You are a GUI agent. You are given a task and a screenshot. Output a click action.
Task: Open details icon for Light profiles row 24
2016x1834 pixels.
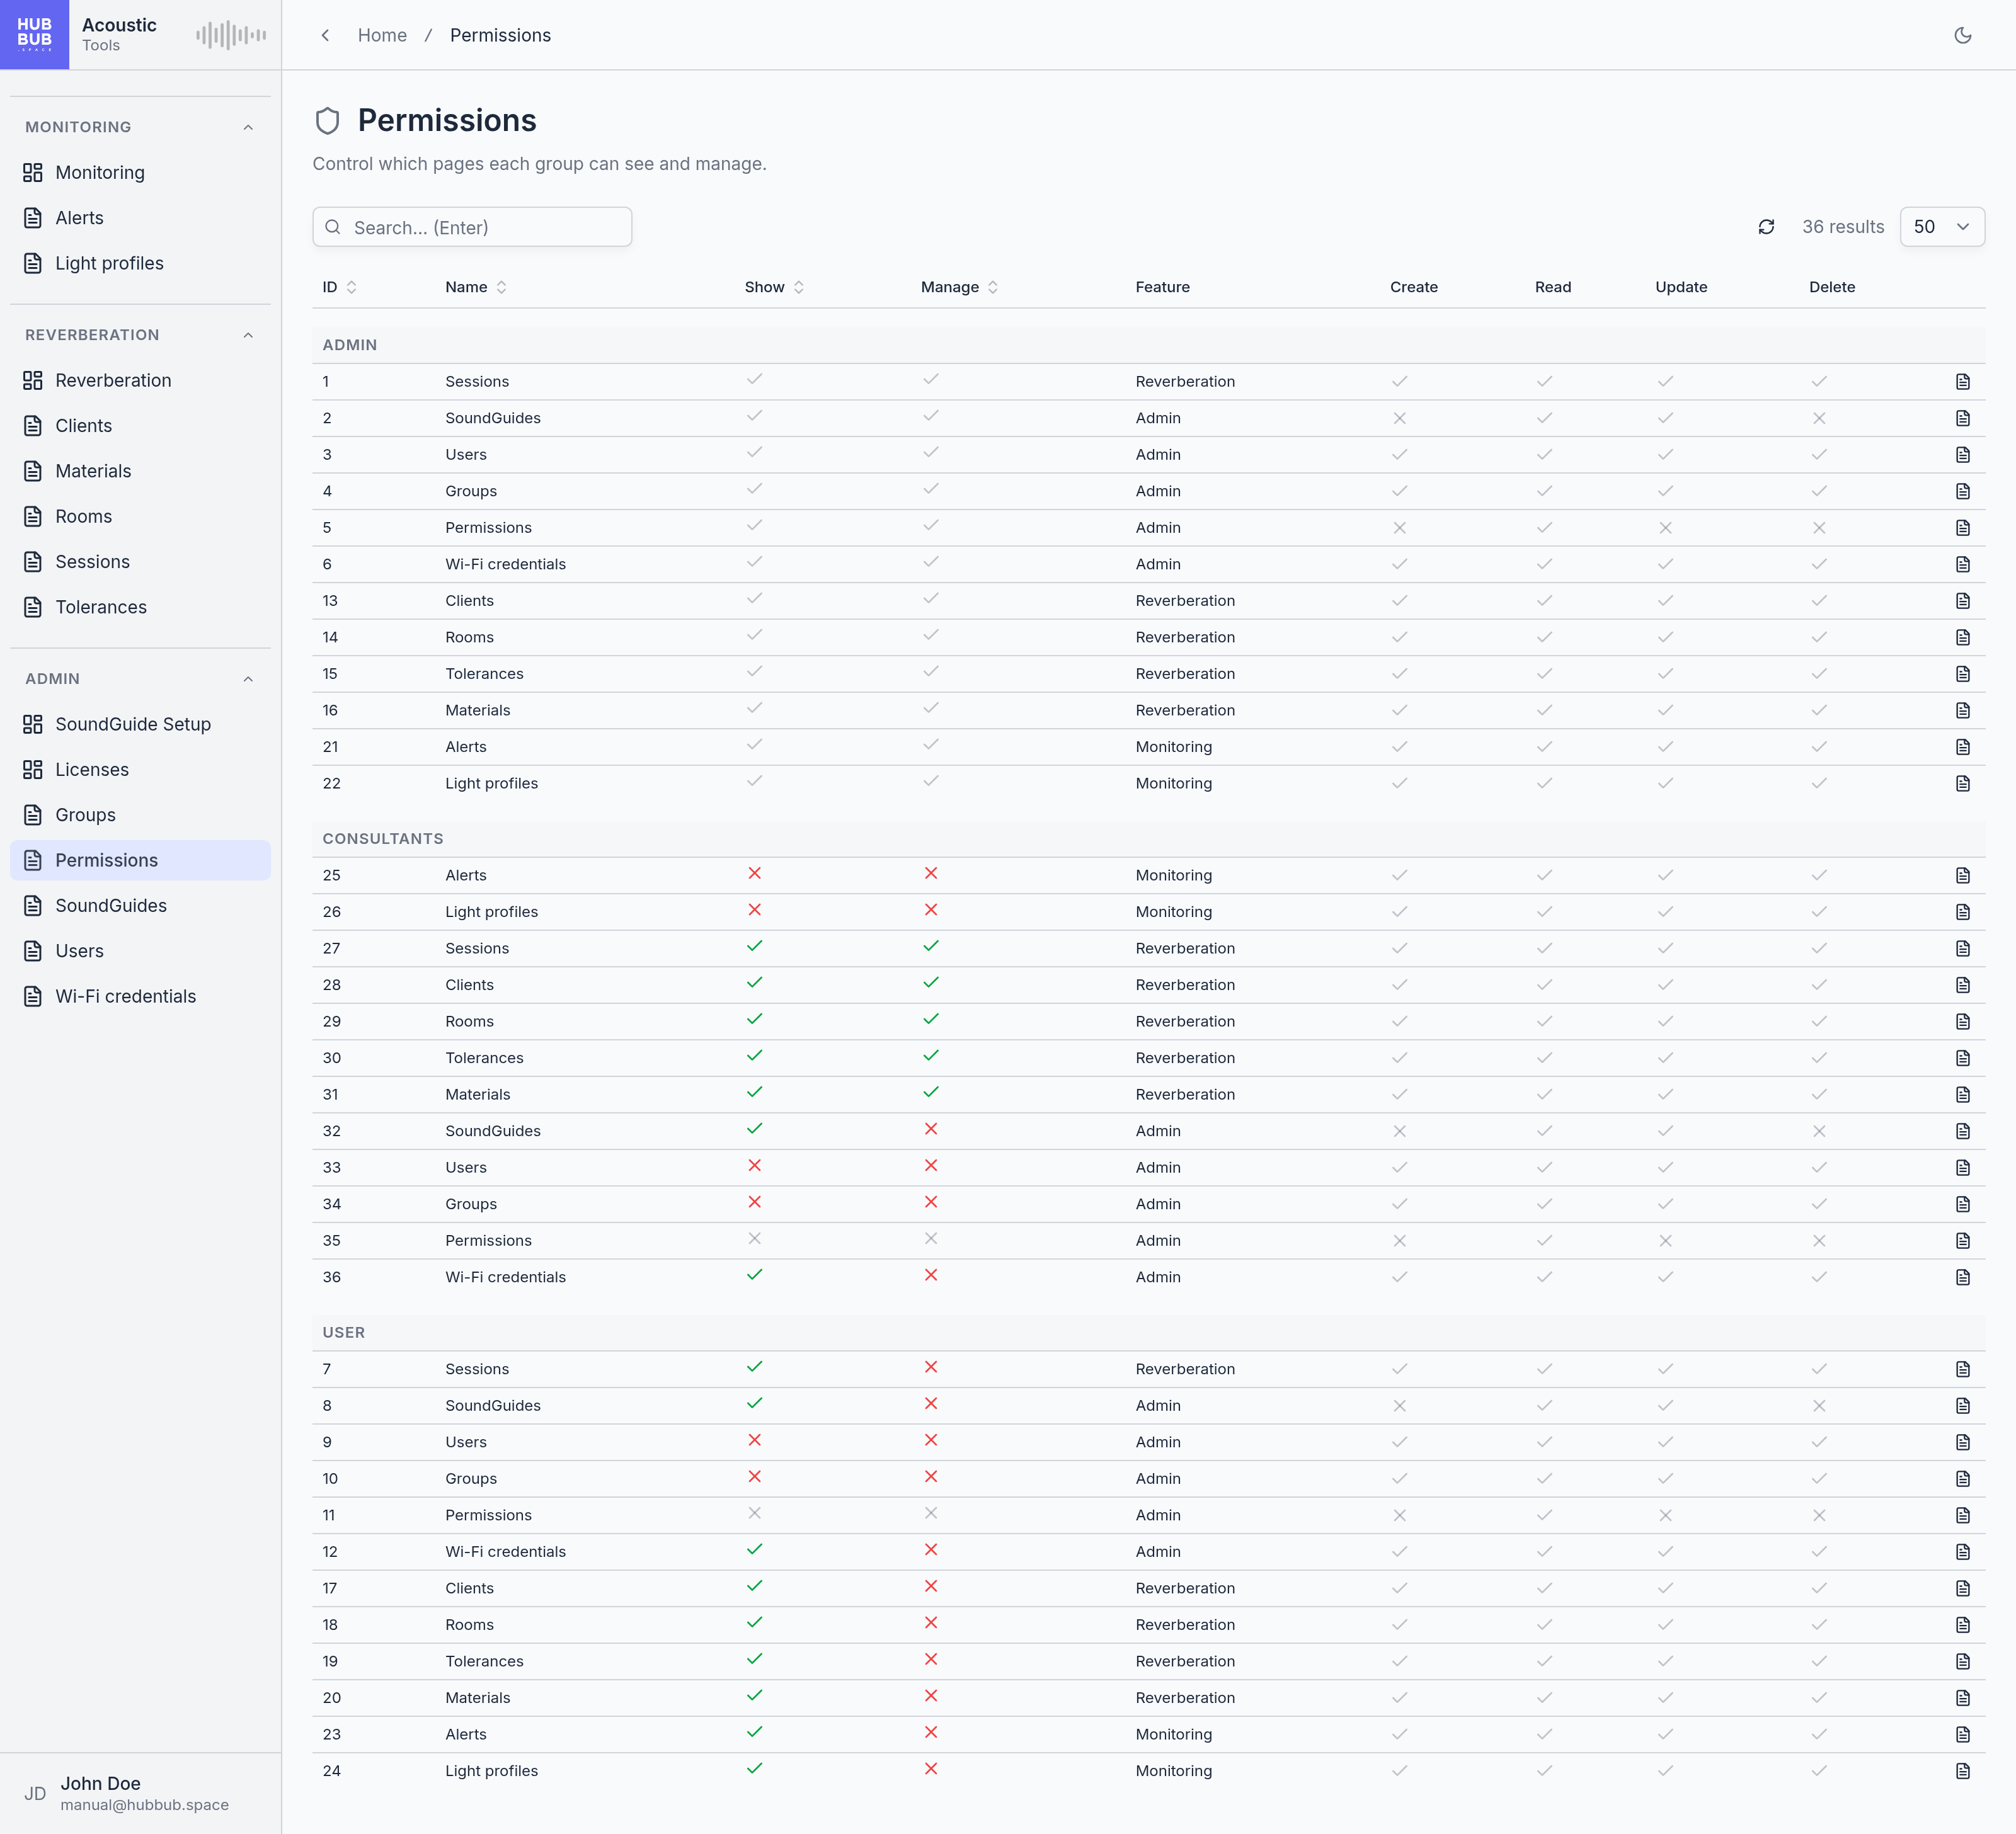(1962, 1771)
